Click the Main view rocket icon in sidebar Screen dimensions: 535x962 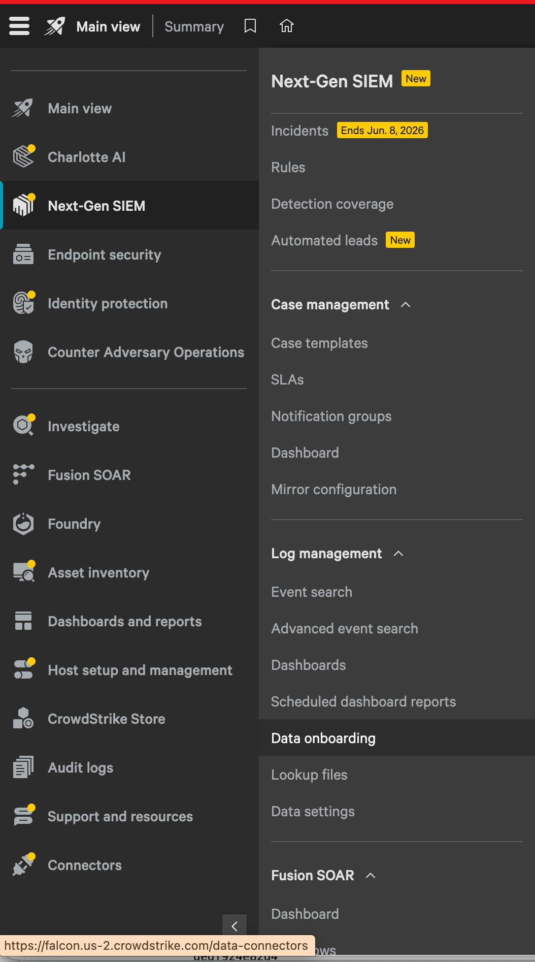(23, 108)
